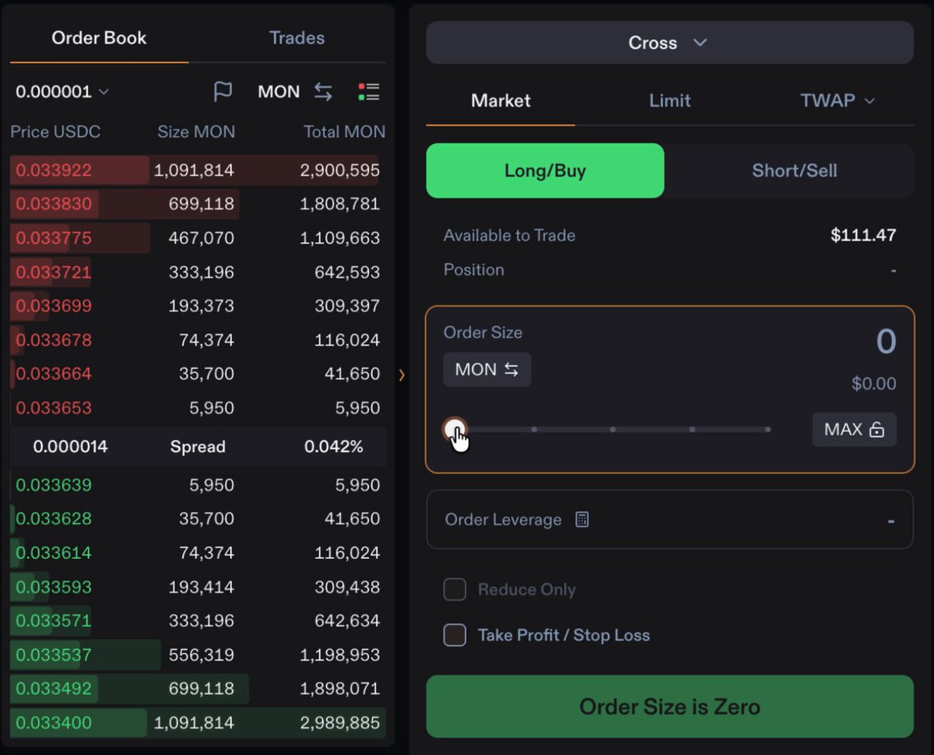This screenshot has width=934, height=755.
Task: Switch to the Short/Sell side
Action: (795, 170)
